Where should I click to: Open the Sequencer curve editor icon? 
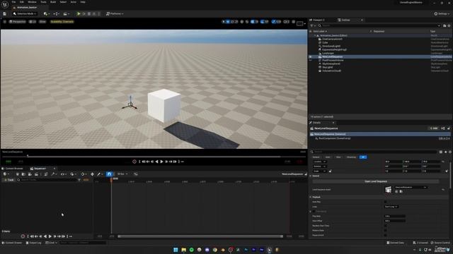coord(136,174)
